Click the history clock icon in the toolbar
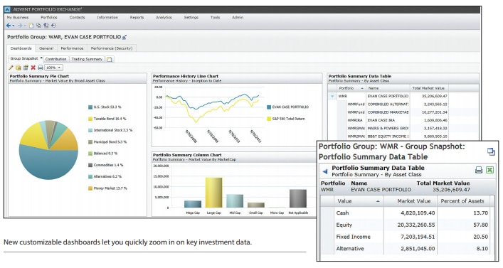Screen dimensions: 503x268 pos(53,26)
